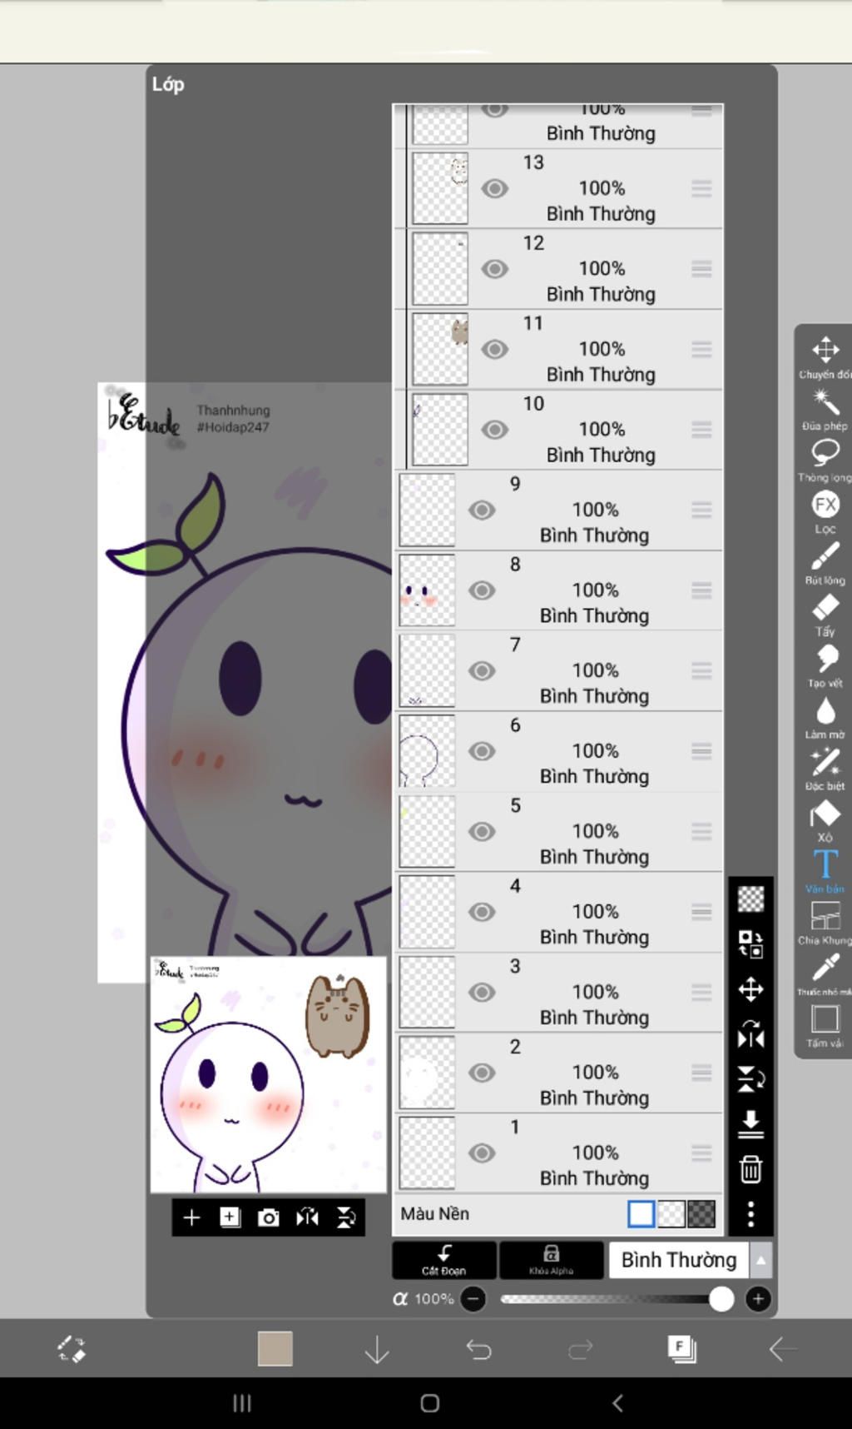Click the canvas preview thumbnail
Viewport: 852px width, 1429px height.
coord(268,1074)
